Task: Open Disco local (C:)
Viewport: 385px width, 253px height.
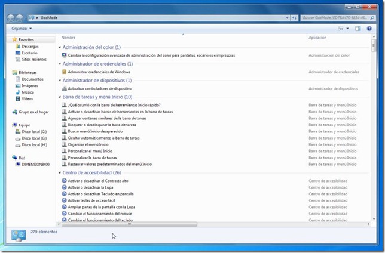Action: click(31, 132)
